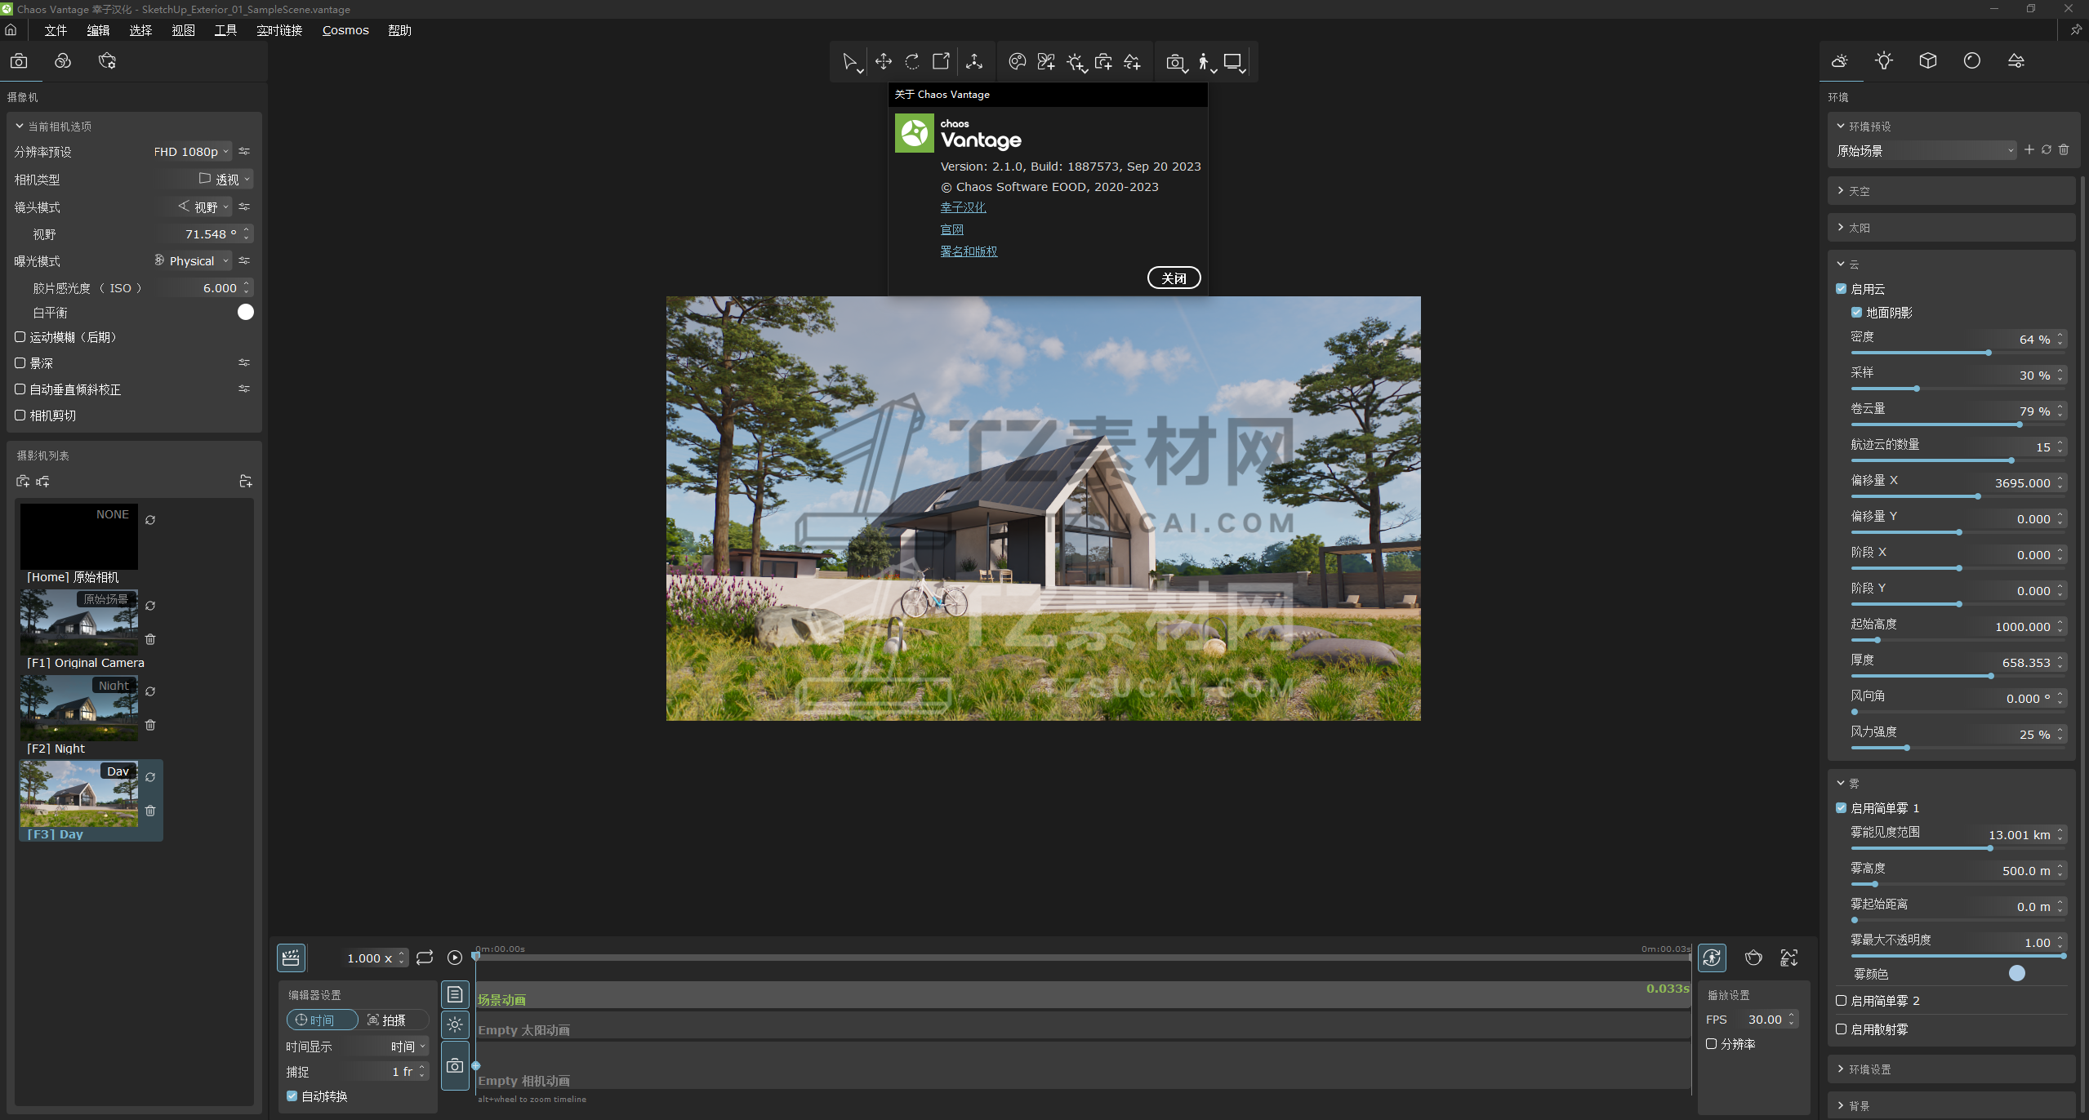Viewport: 2089px width, 1120px height.
Task: Toggle the loop playback icon
Action: click(x=425, y=958)
